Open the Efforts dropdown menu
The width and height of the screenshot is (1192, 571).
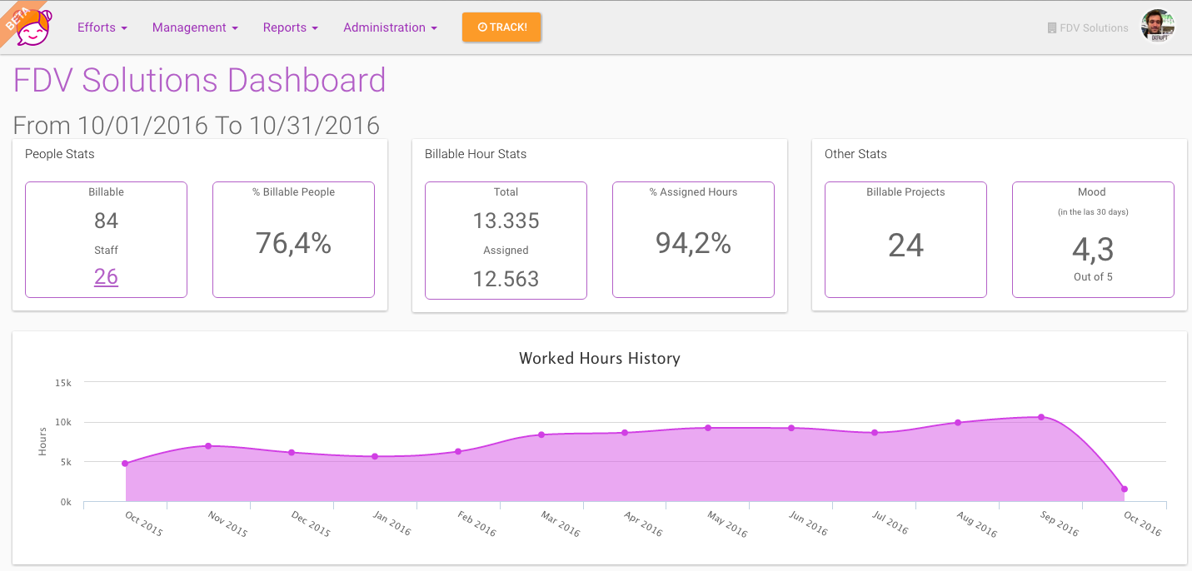[102, 27]
